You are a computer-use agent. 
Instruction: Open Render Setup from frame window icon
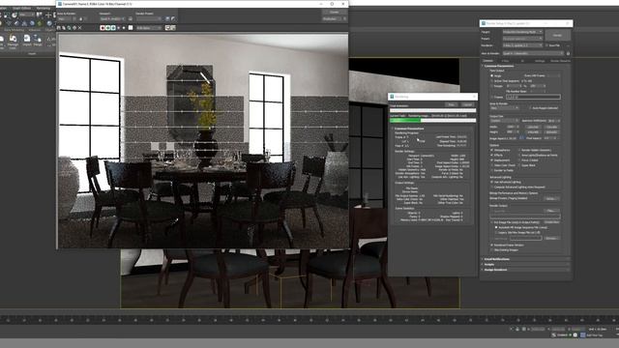(167, 18)
